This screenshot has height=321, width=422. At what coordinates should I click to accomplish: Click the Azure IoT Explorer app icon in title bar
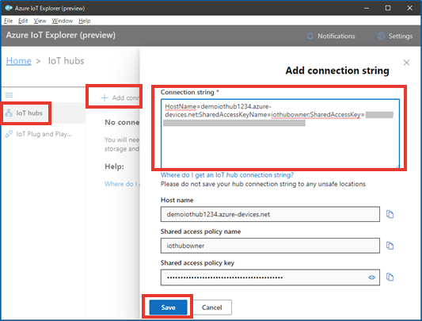coord(9,8)
